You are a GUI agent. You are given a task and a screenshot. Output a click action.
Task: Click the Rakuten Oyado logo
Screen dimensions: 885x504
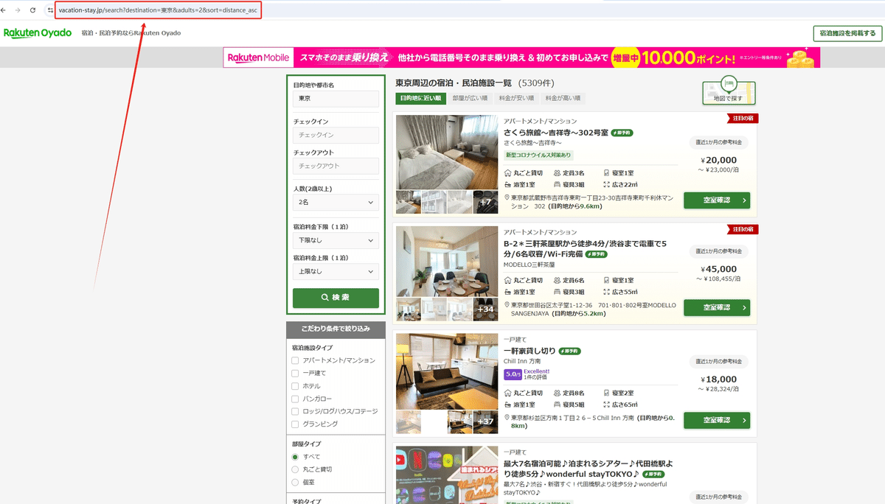tap(38, 33)
